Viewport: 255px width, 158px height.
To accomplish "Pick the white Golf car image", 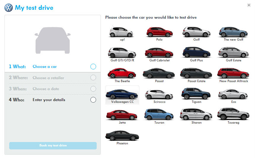I will coord(196,32).
